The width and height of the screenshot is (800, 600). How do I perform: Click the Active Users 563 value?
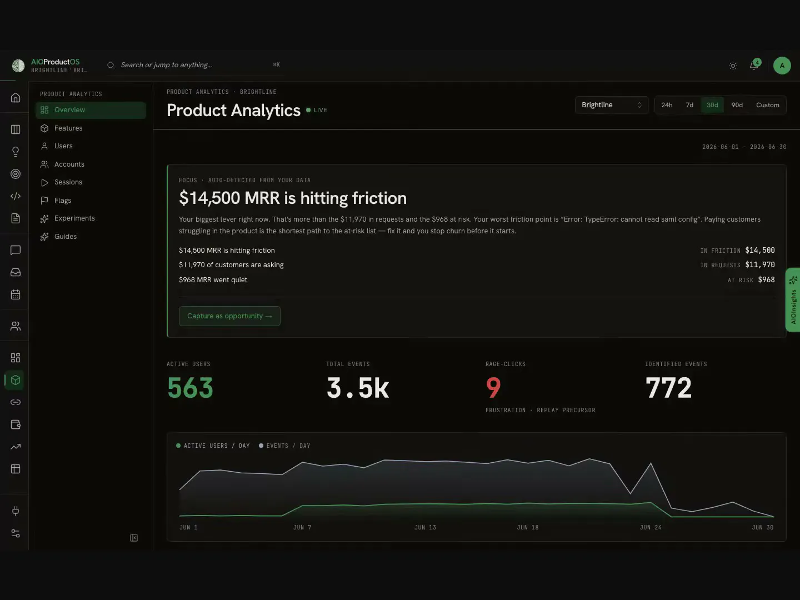point(190,388)
